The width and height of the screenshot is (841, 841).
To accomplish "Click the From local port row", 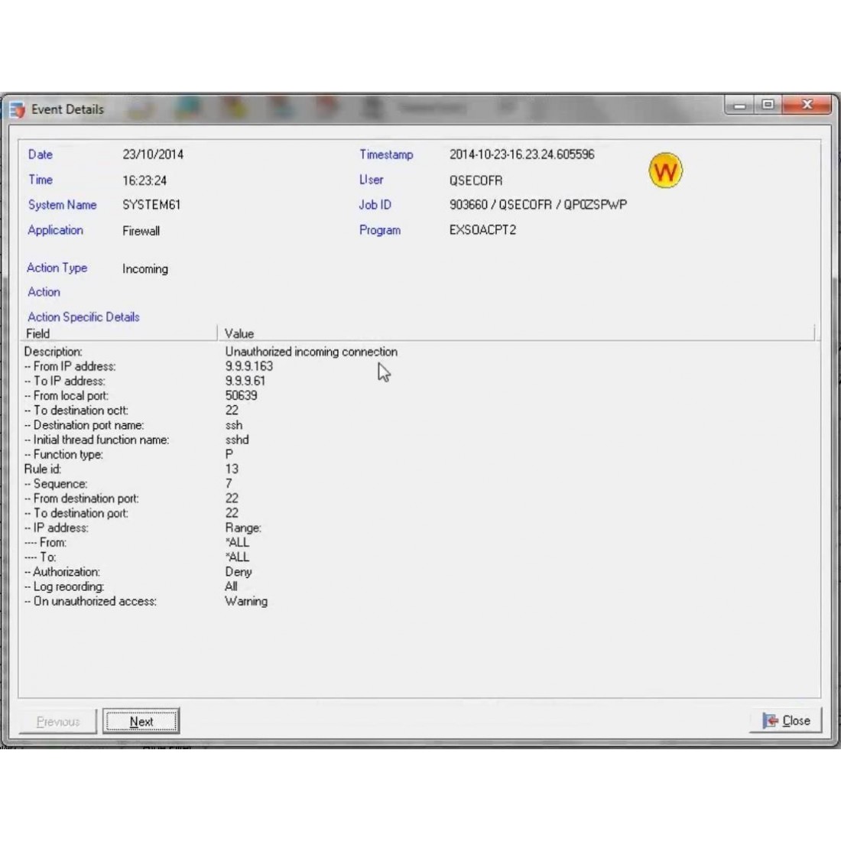I will tap(70, 395).
